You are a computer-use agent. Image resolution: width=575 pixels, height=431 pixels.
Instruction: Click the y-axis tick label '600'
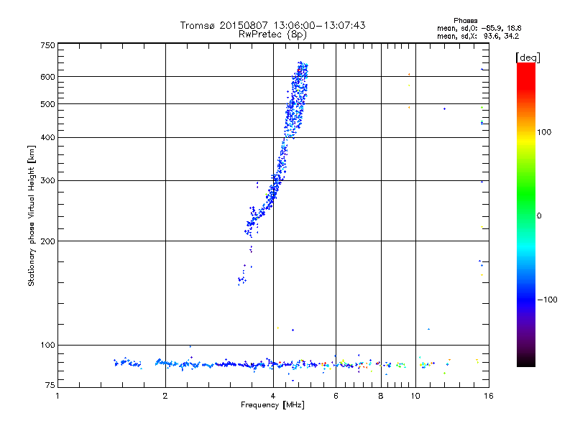coord(47,77)
